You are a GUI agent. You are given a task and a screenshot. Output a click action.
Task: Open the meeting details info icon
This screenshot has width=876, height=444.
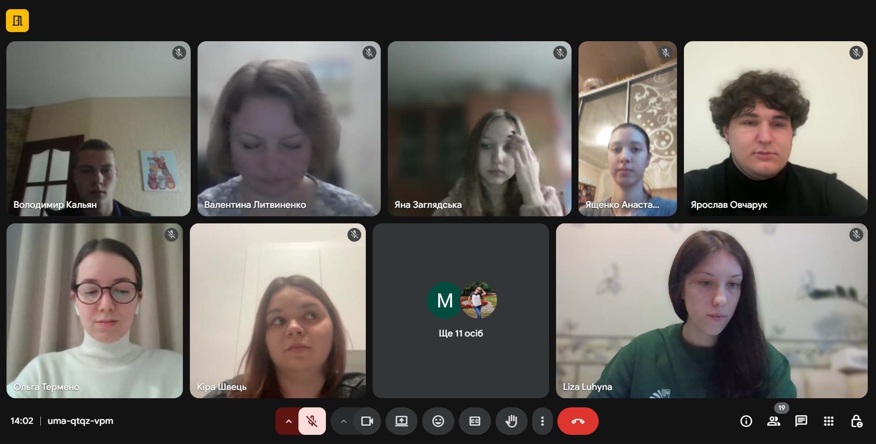(x=746, y=421)
